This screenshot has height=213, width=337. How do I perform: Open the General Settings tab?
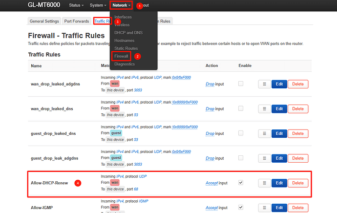44,21
